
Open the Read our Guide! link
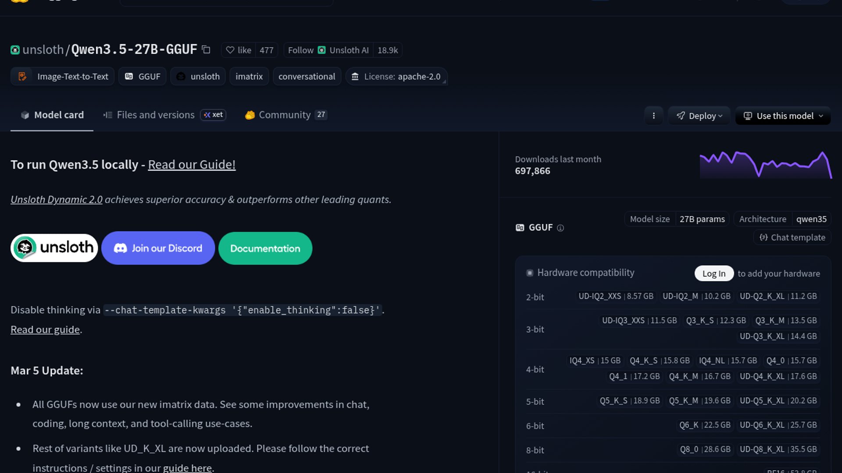click(192, 165)
